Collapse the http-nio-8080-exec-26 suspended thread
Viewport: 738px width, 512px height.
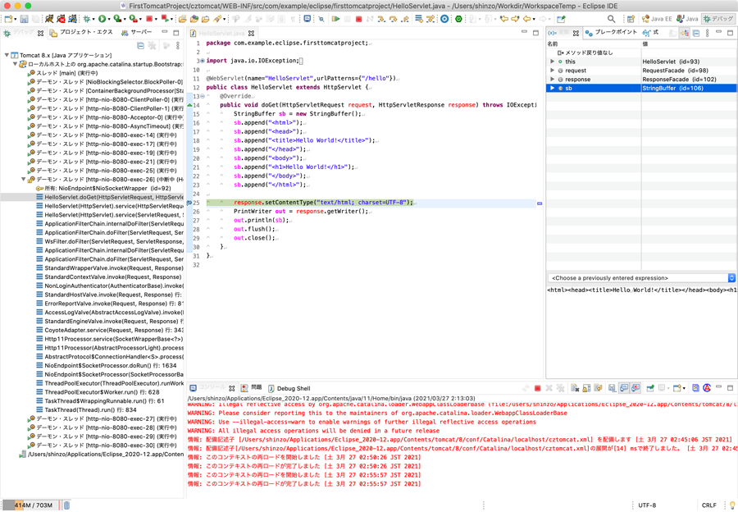(23, 180)
